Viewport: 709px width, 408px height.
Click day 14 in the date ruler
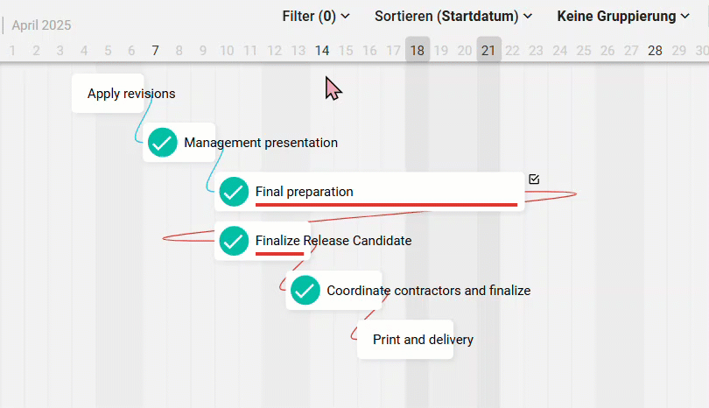(322, 50)
